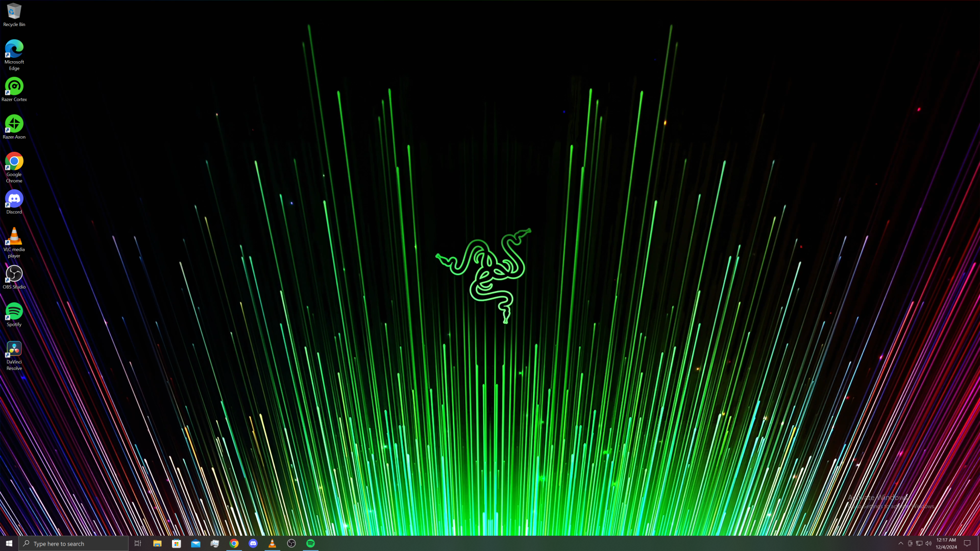This screenshot has width=980, height=551.
Task: Select the Microsoft Edge desktop shortcut
Action: 14,55
